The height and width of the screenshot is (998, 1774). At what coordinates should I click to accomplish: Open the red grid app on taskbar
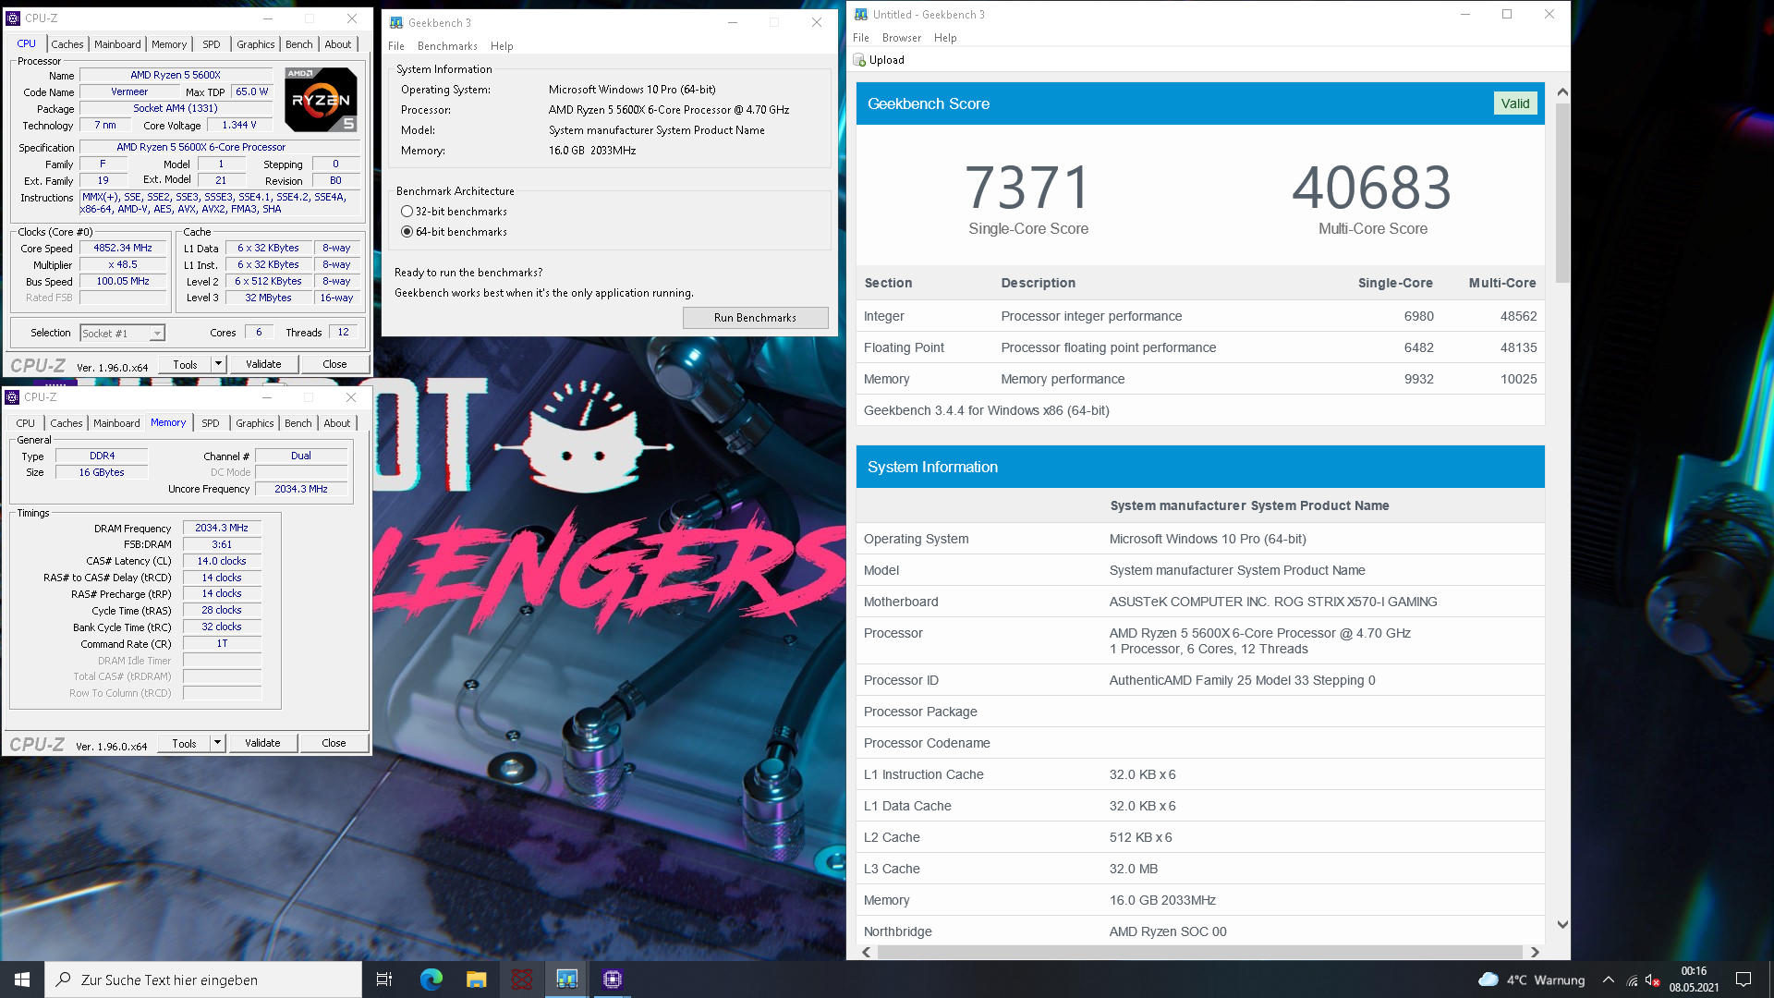tap(522, 980)
